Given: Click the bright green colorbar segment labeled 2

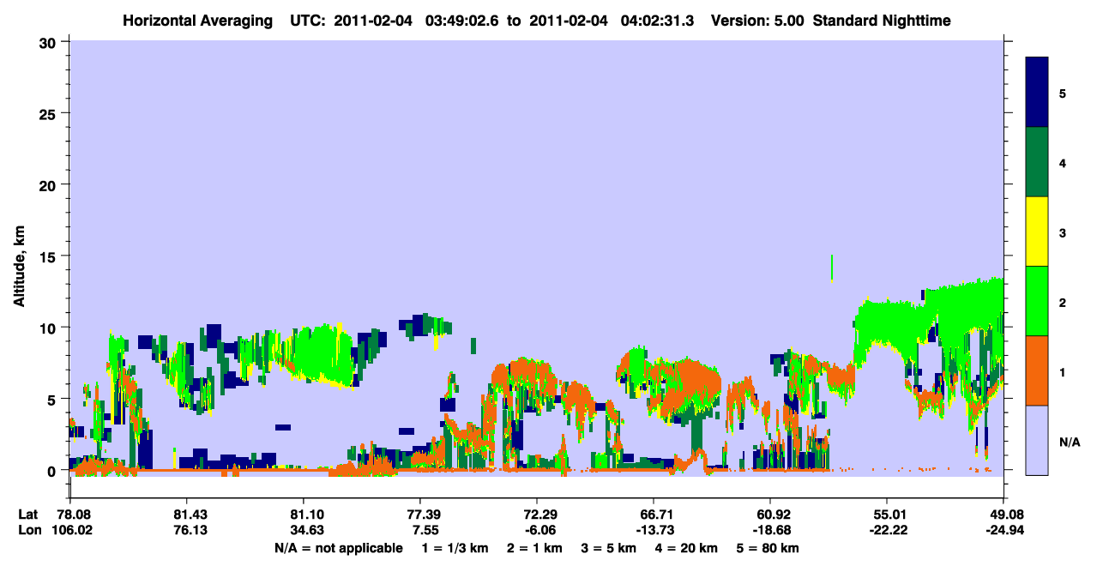Looking at the screenshot, I should pos(1038,301).
